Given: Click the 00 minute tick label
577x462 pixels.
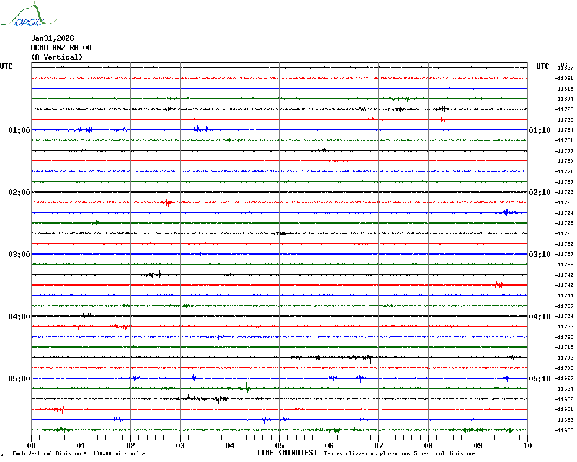Looking at the screenshot, I should click(x=32, y=445).
